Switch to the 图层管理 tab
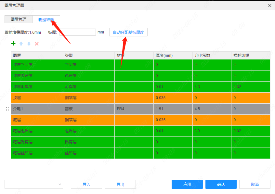The width and height of the screenshot is (275, 194). (x=19, y=19)
